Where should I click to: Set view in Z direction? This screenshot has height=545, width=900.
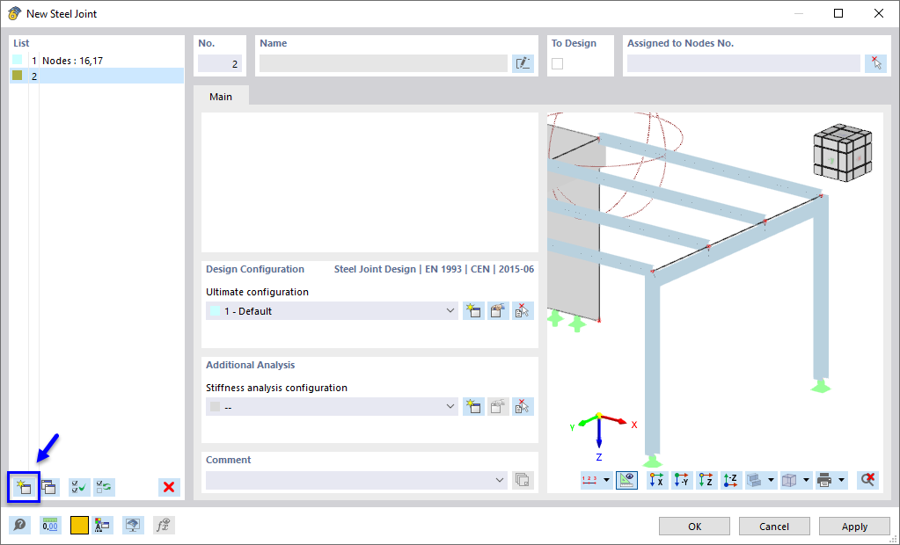pyautogui.click(x=705, y=480)
